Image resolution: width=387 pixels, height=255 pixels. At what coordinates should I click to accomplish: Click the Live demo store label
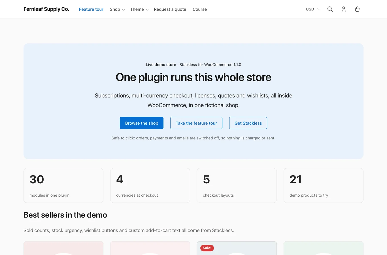pyautogui.click(x=161, y=65)
